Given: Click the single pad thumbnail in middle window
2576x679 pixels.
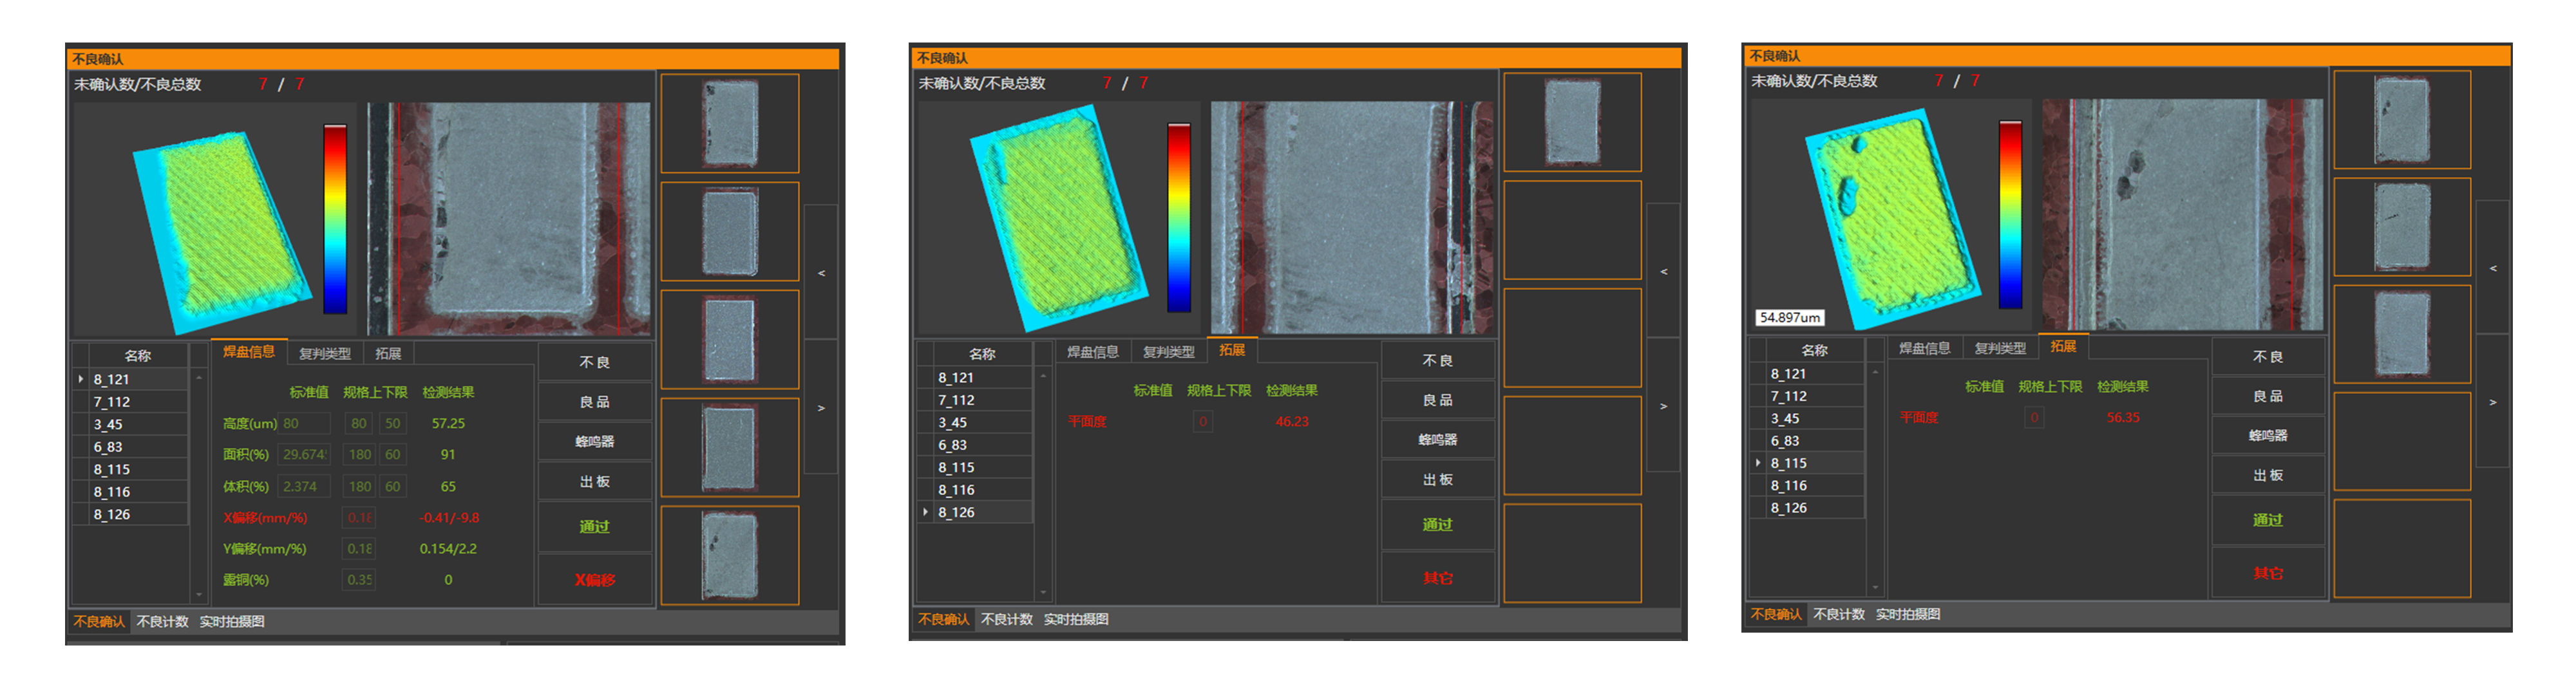Looking at the screenshot, I should click(1573, 122).
